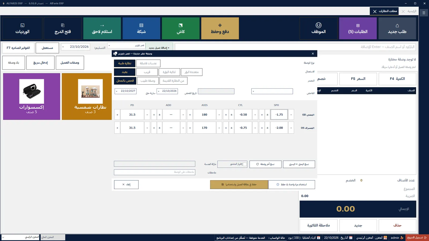Open the نظارات شمسية category thumbnail
429x241 pixels.
point(90,91)
